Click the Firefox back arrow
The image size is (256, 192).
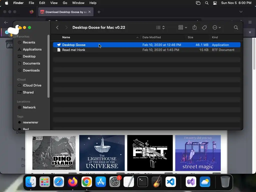point(6,22)
